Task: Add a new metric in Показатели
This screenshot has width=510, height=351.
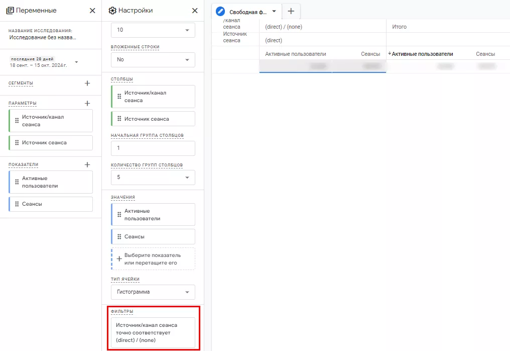Action: coord(87,164)
